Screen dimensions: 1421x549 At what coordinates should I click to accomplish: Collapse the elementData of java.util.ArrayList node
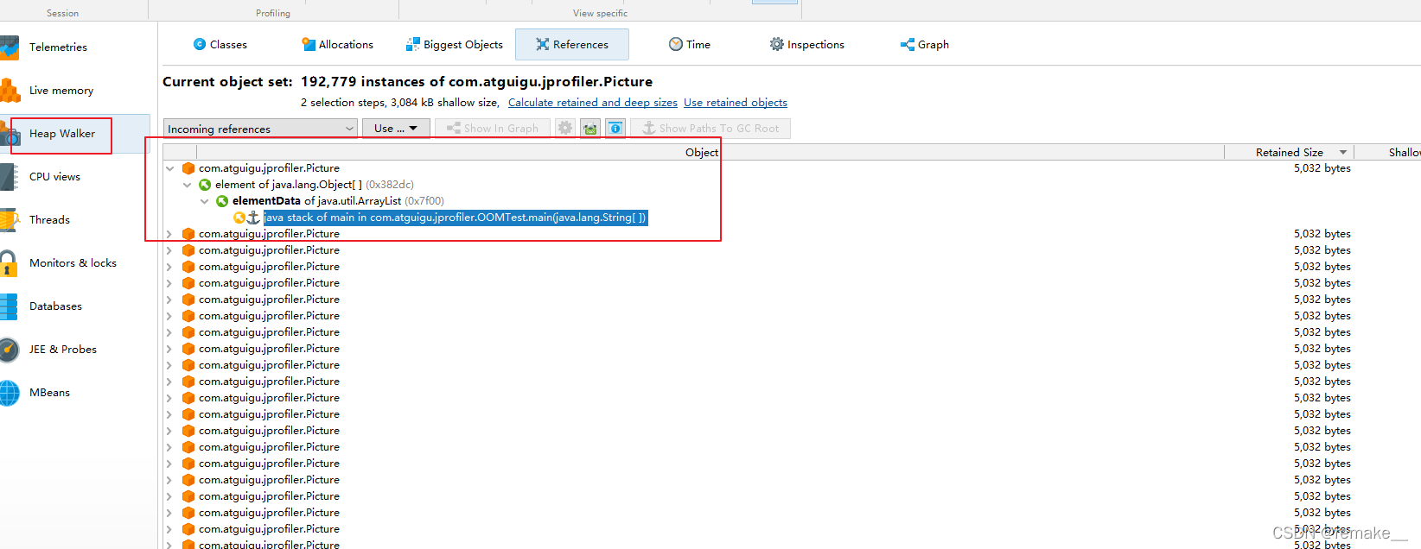point(204,201)
